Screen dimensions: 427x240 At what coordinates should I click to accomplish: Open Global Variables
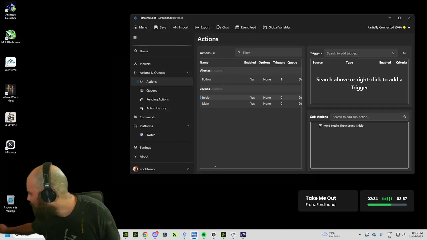[x=277, y=27]
